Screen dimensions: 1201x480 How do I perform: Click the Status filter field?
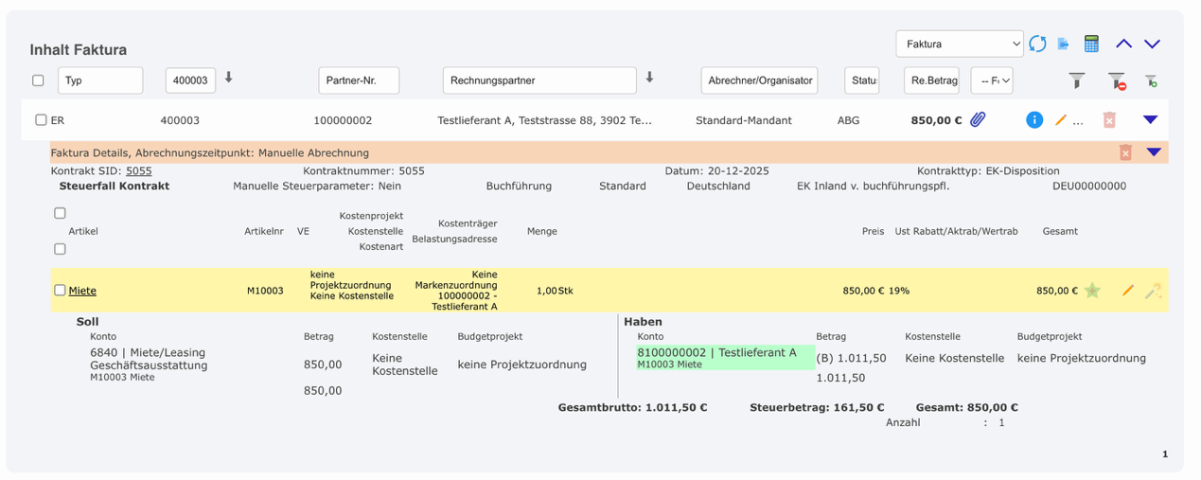coord(861,80)
